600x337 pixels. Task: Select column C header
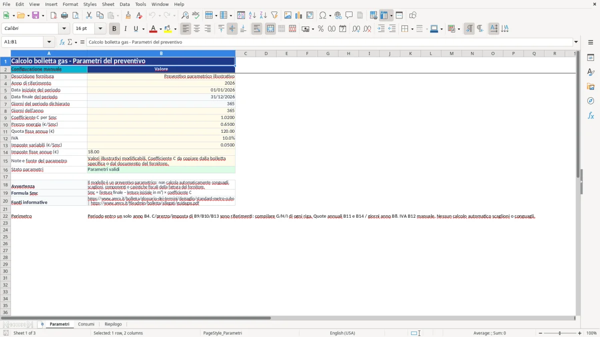point(245,53)
